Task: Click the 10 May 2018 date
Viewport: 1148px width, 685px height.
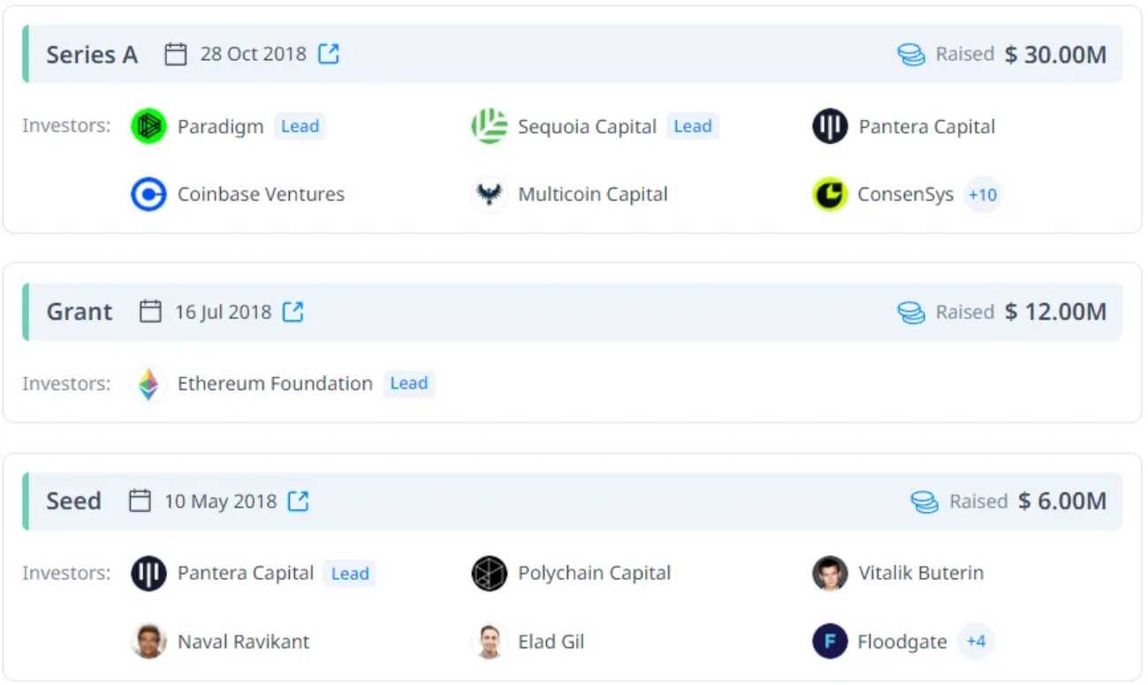Action: [x=221, y=501]
